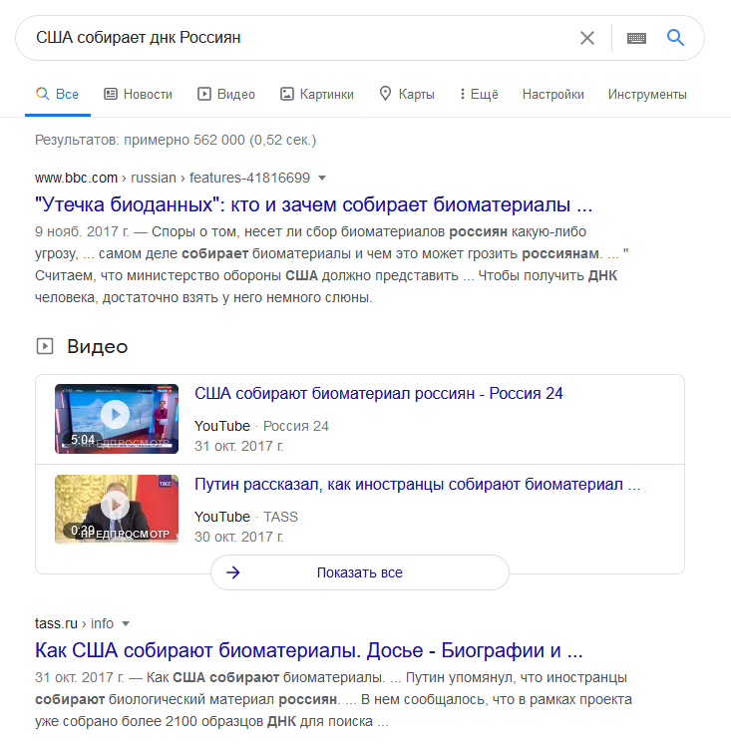Click the 'Показать все' videos button
The height and width of the screenshot is (755, 731).
[x=360, y=572]
